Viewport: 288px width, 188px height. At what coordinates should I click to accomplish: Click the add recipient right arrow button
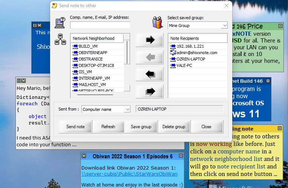click(x=150, y=40)
